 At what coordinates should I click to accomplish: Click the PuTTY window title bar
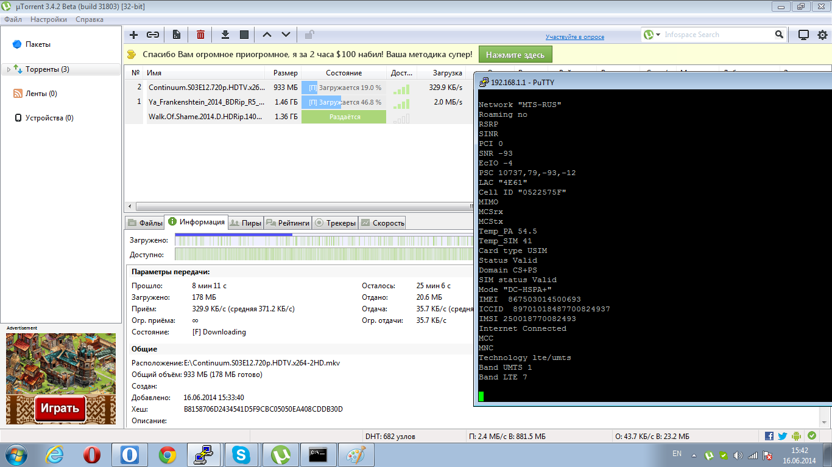click(x=653, y=82)
